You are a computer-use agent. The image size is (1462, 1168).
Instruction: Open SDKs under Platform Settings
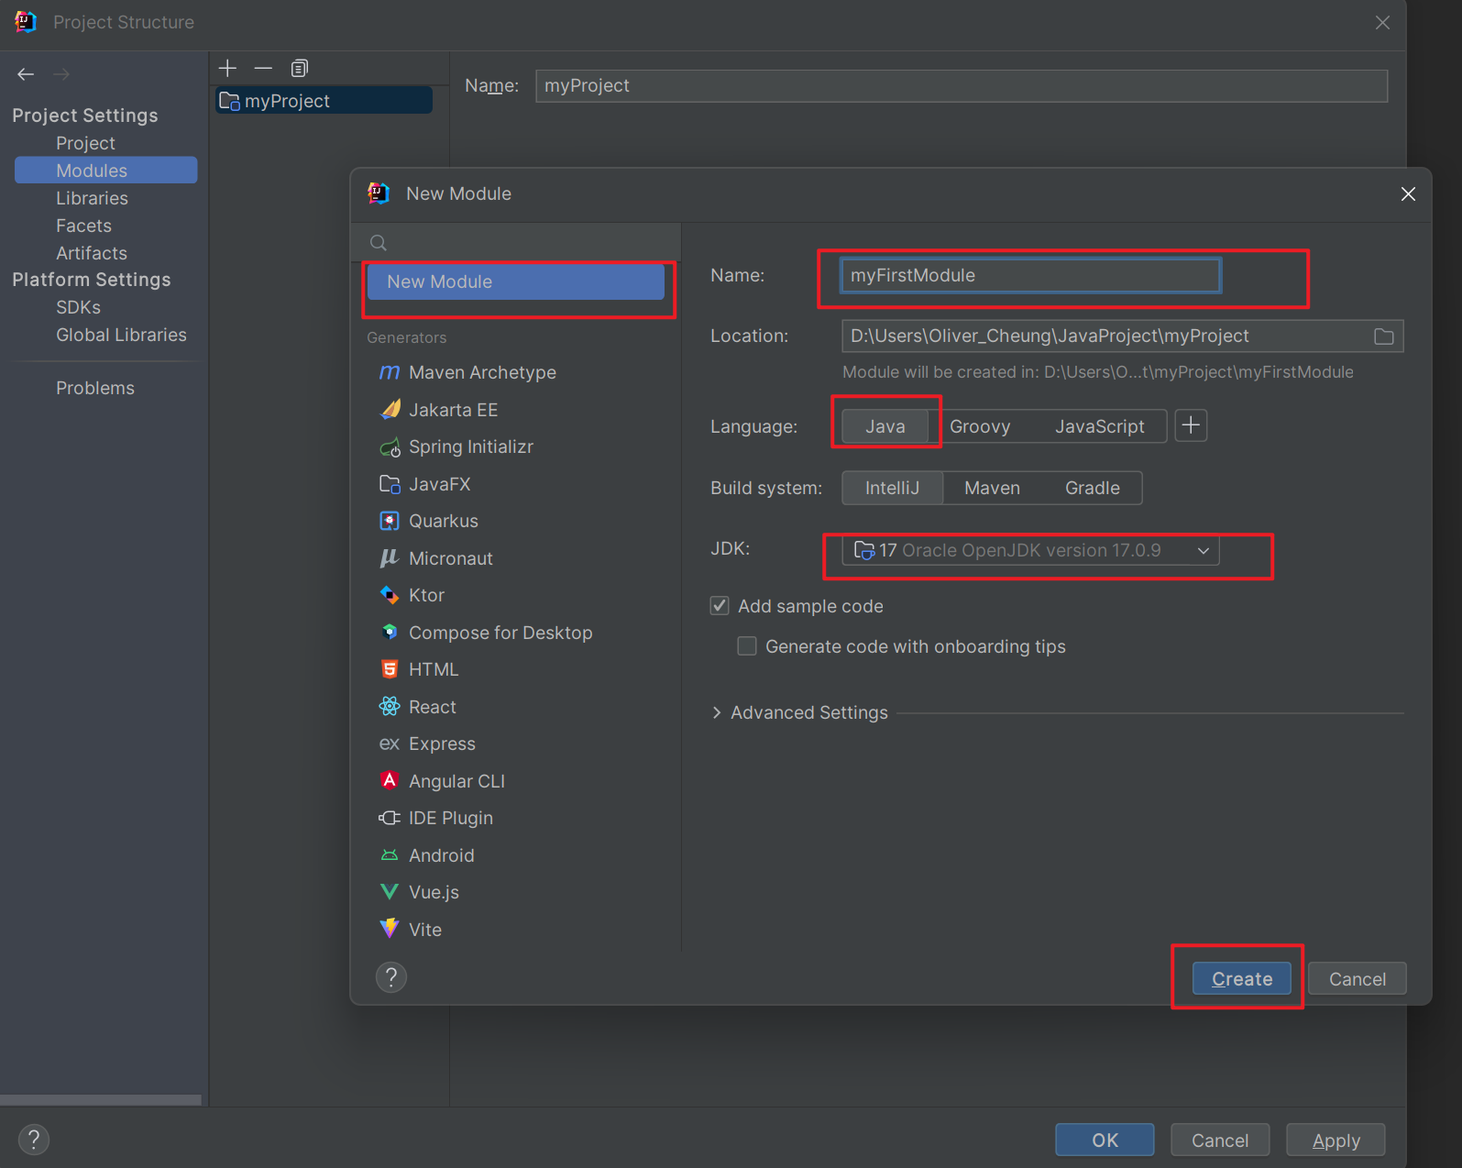(78, 307)
